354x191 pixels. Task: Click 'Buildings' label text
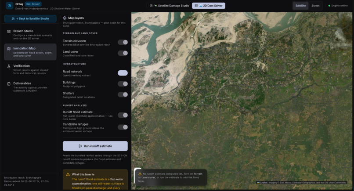(69, 83)
